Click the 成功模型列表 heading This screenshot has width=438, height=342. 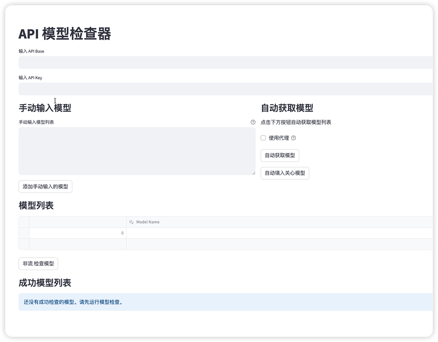45,283
